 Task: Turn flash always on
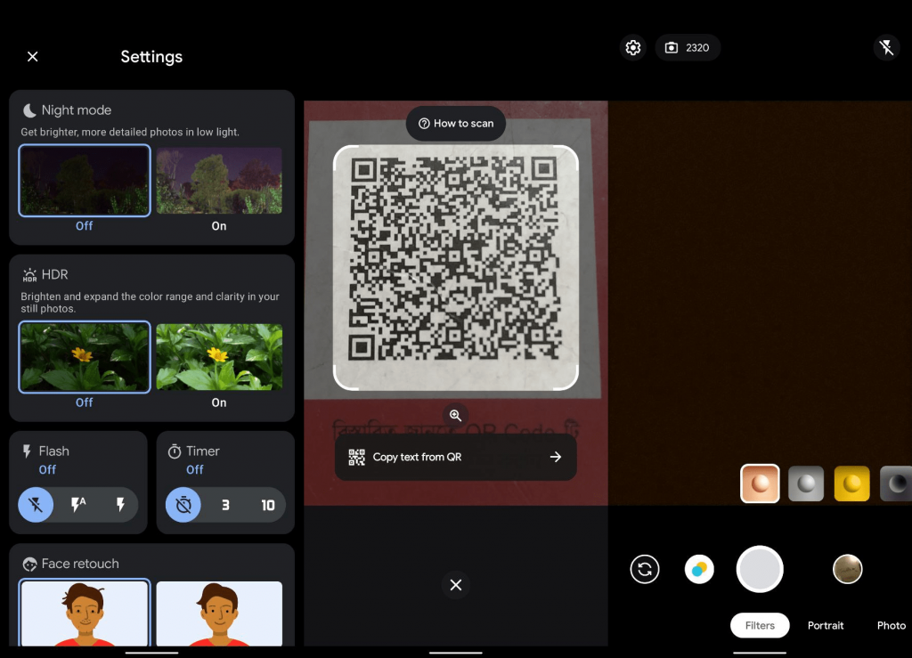pyautogui.click(x=120, y=505)
